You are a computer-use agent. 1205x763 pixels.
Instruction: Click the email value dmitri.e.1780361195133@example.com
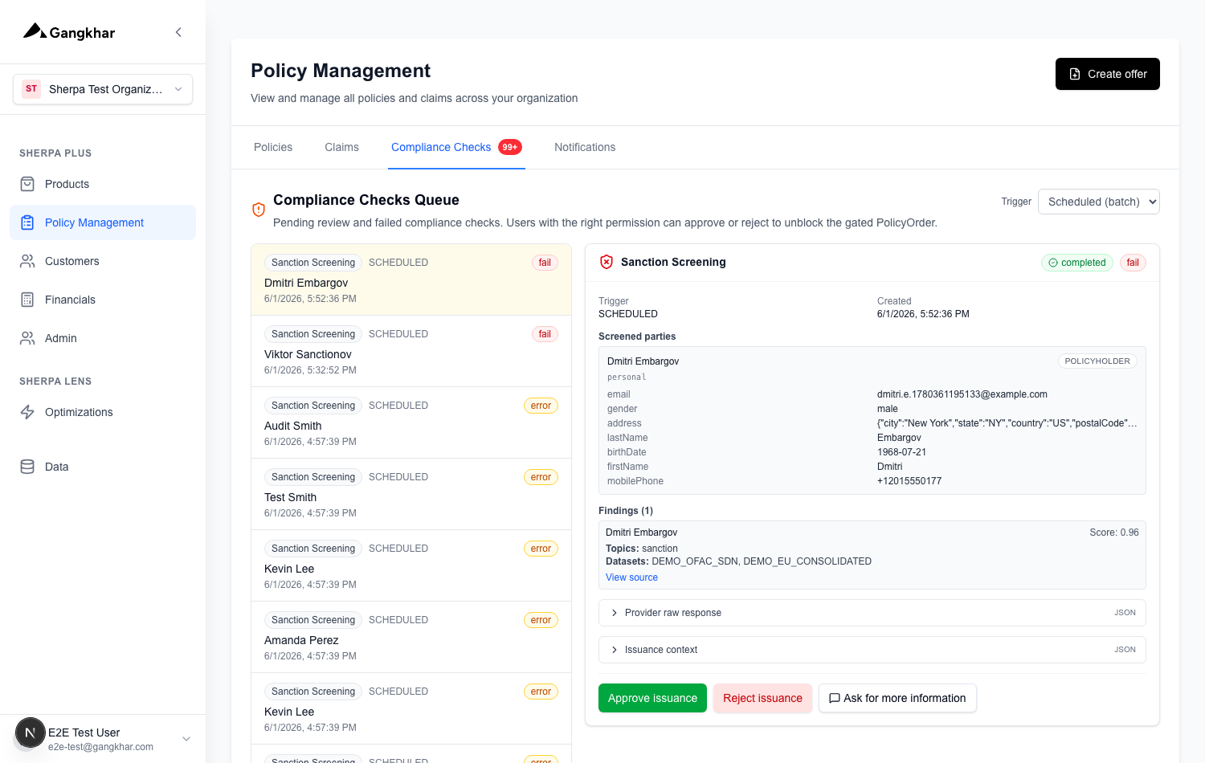point(962,394)
